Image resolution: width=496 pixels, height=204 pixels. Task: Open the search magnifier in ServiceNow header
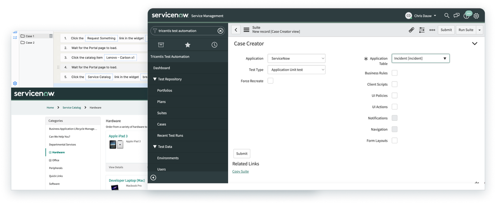447,16
